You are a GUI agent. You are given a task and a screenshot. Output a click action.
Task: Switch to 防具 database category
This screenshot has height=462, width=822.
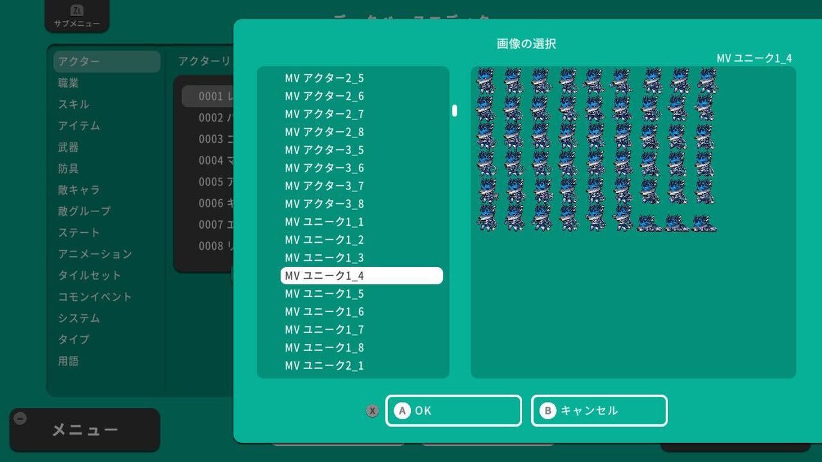107,169
